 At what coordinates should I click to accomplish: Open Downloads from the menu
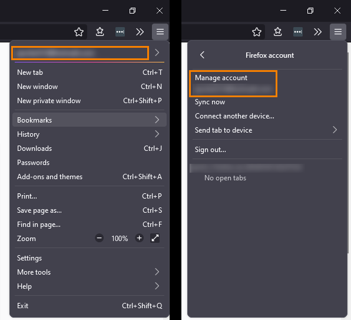[x=90, y=149]
